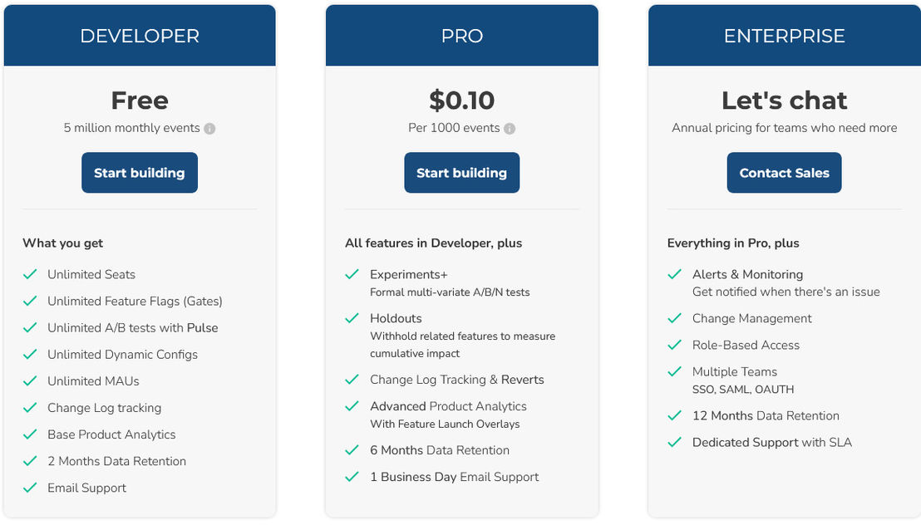Click Unlimited Feature Flags (Gates) item
This screenshot has height=525, width=921.
pyautogui.click(x=135, y=302)
